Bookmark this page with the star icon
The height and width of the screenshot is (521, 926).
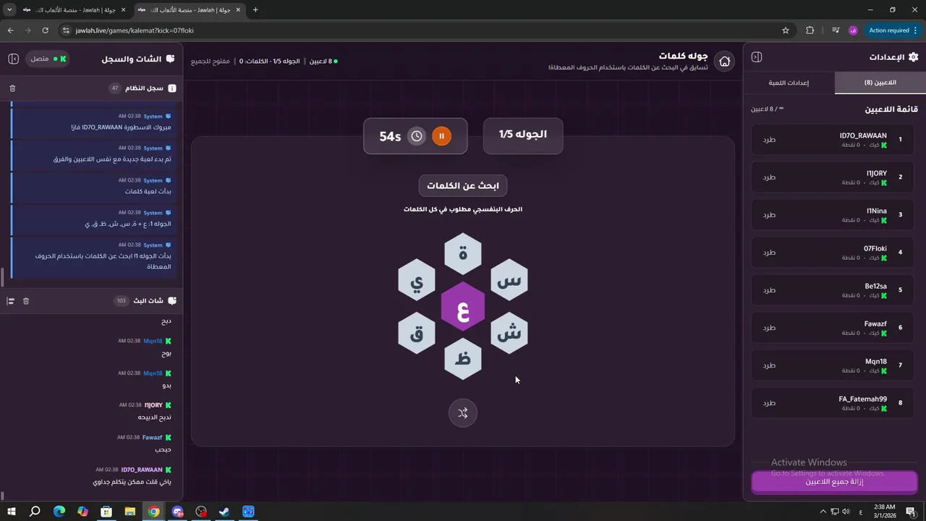point(786,30)
